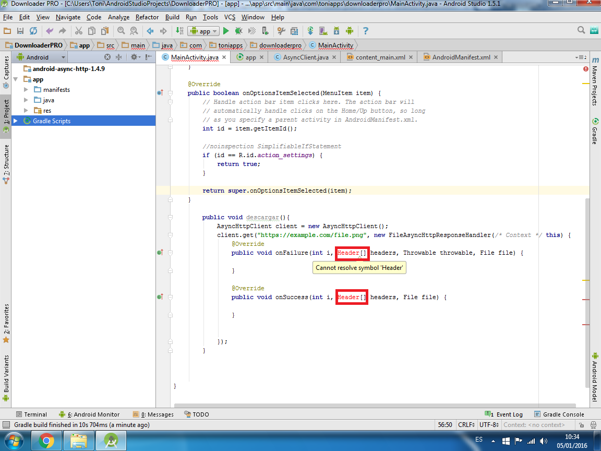601x451 pixels.
Task: Click the Save All disk icon
Action: click(x=20, y=31)
